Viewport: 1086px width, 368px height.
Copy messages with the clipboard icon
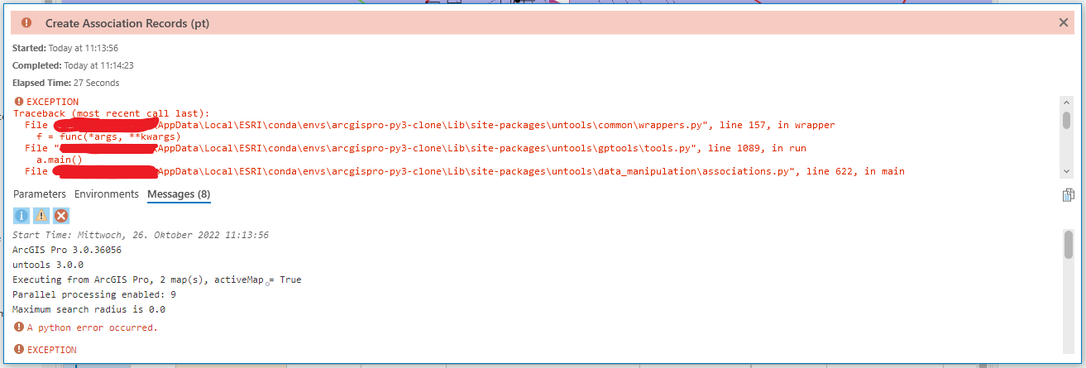(1069, 195)
